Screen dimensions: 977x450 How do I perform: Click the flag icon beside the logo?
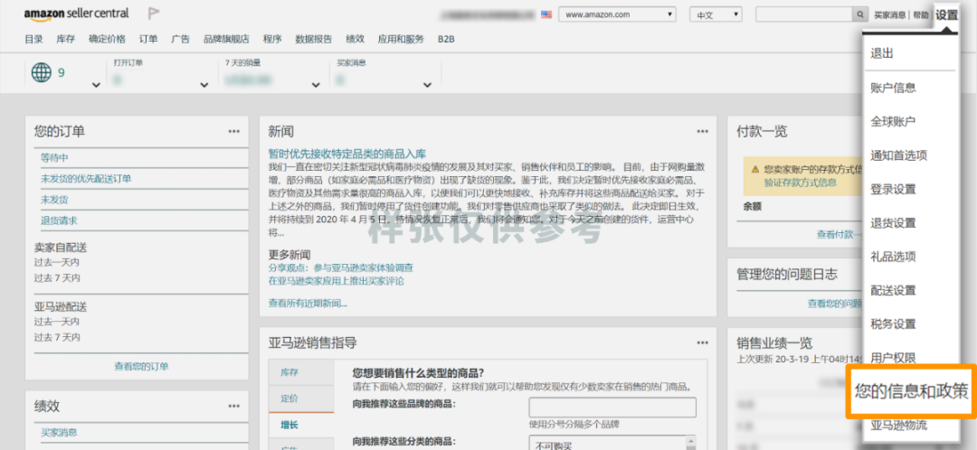pos(153,13)
